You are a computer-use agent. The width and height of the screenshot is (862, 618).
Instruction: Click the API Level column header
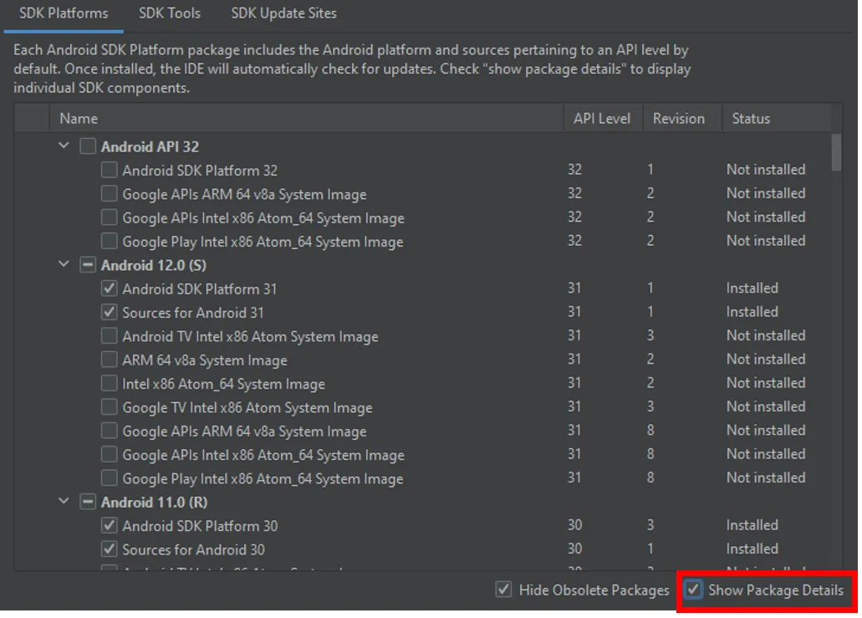point(602,119)
